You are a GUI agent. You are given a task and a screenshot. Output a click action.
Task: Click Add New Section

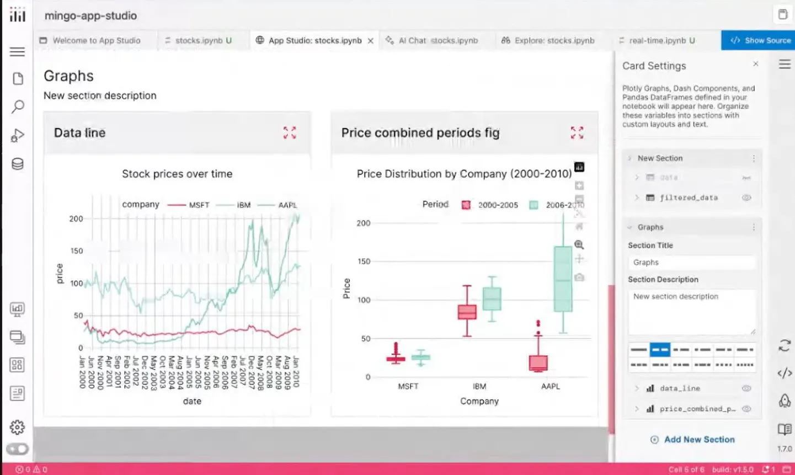click(693, 440)
